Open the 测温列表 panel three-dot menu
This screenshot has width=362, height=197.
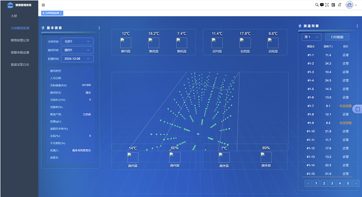coord(357,26)
